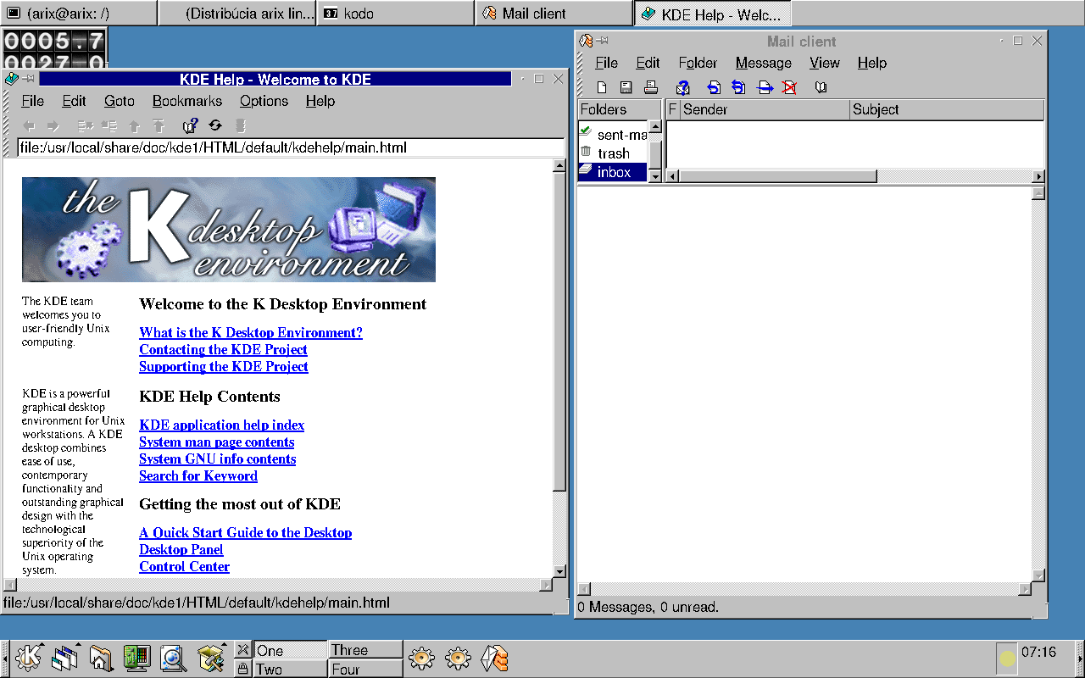Image resolution: width=1085 pixels, height=678 pixels.
Task: Toggle the pin on KDE Help title bar
Action: (29, 79)
